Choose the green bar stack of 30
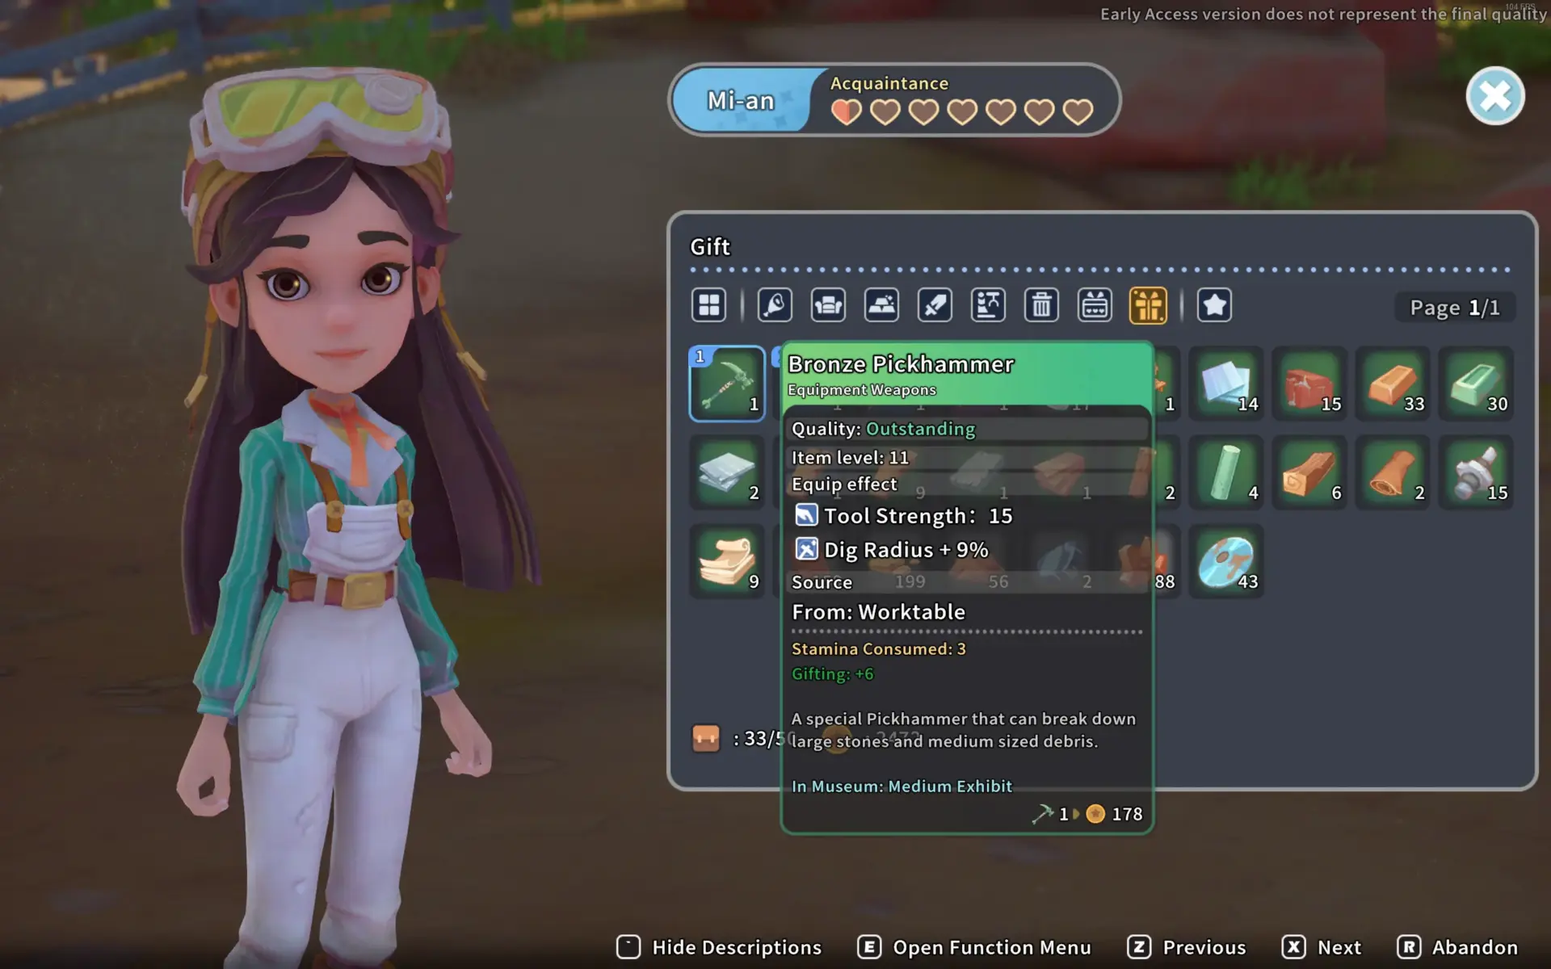Screen dimensions: 1551x969 click(x=1476, y=384)
